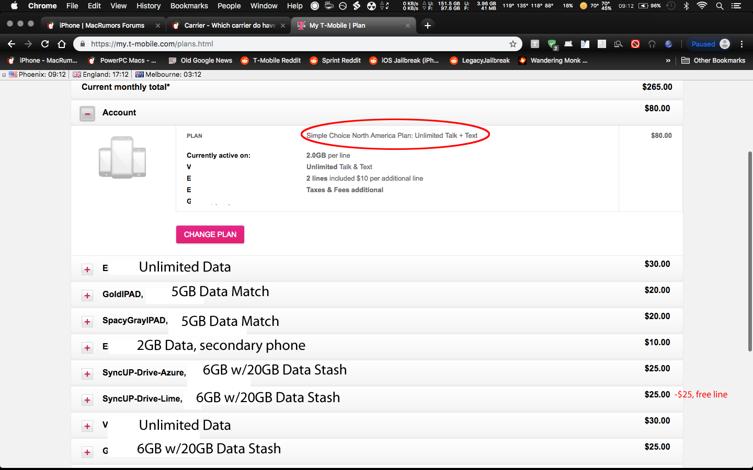Click the '$265.00' total amount
753x470 pixels.
657,87
